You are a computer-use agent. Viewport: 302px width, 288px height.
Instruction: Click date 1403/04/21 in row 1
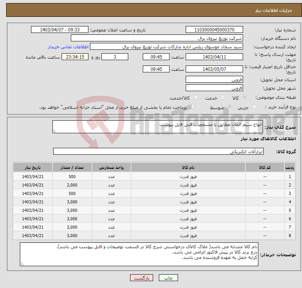[33, 177]
